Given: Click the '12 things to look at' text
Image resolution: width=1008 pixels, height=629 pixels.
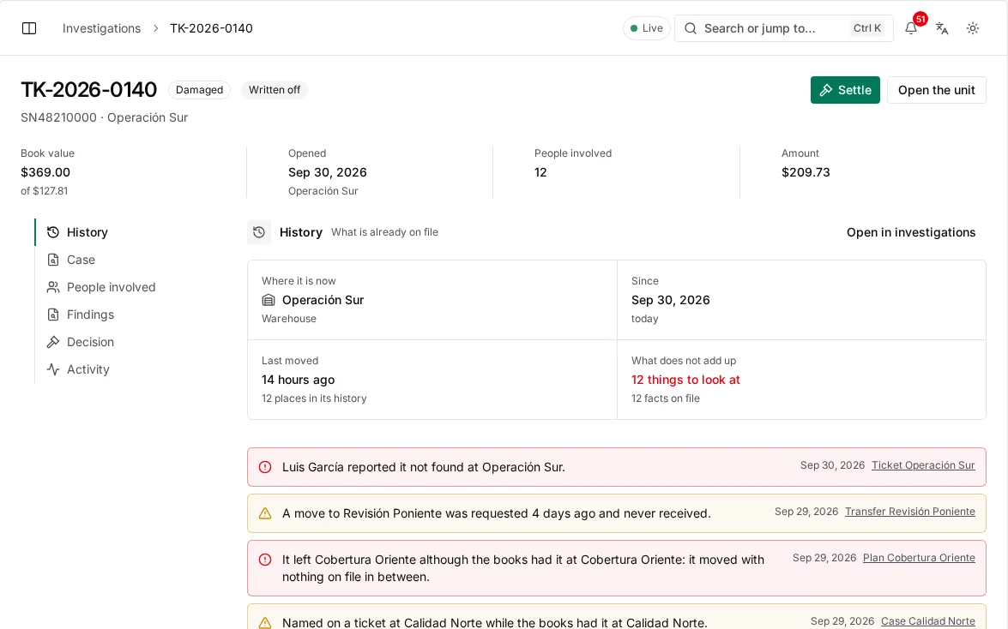Looking at the screenshot, I should pos(685,380).
